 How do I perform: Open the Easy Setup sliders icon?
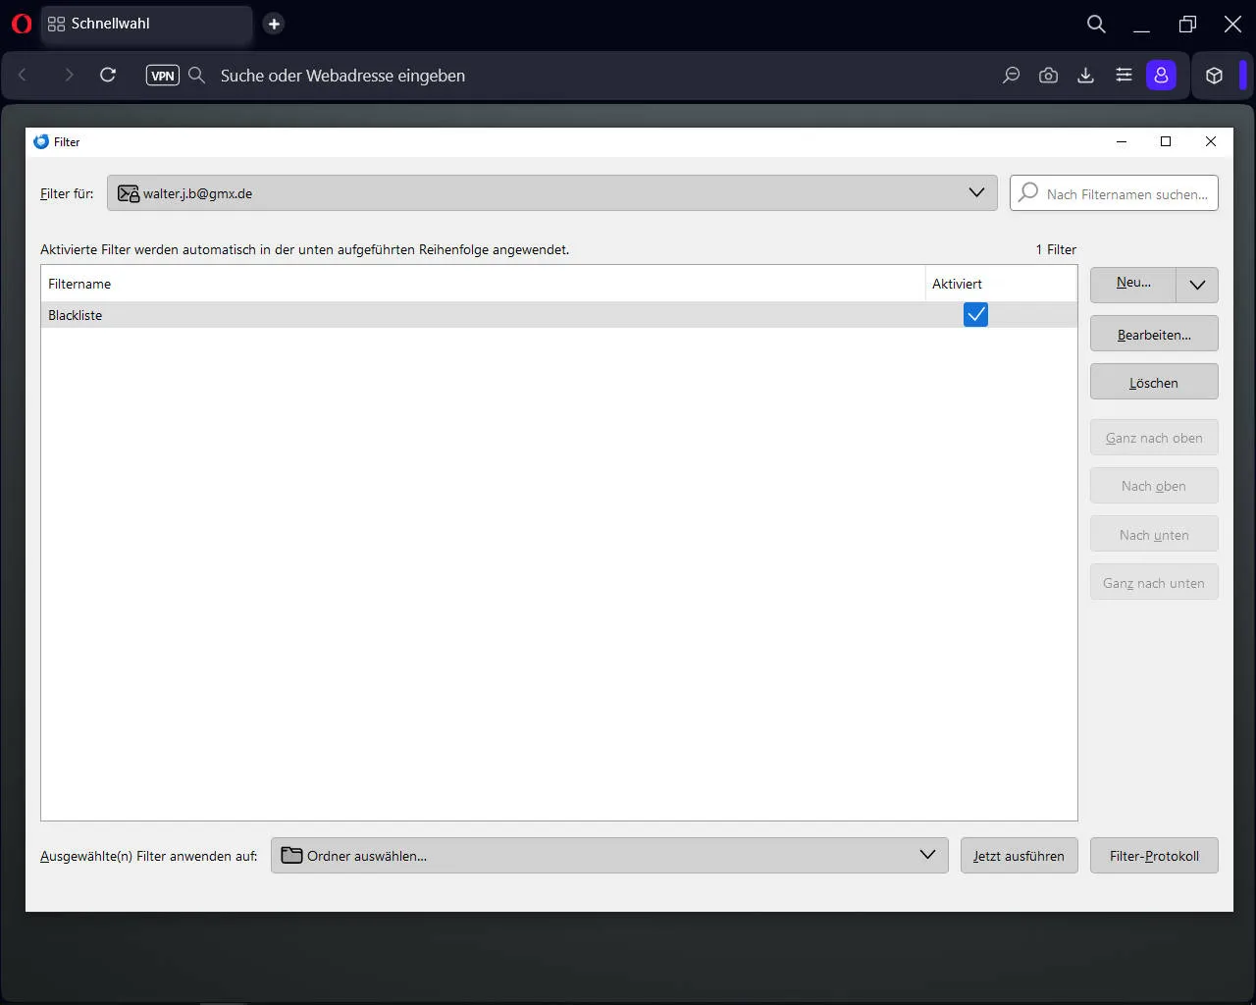click(1124, 76)
